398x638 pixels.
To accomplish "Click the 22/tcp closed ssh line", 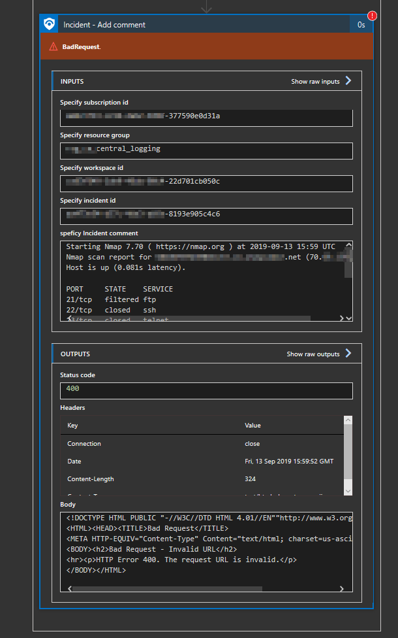I will [x=111, y=310].
